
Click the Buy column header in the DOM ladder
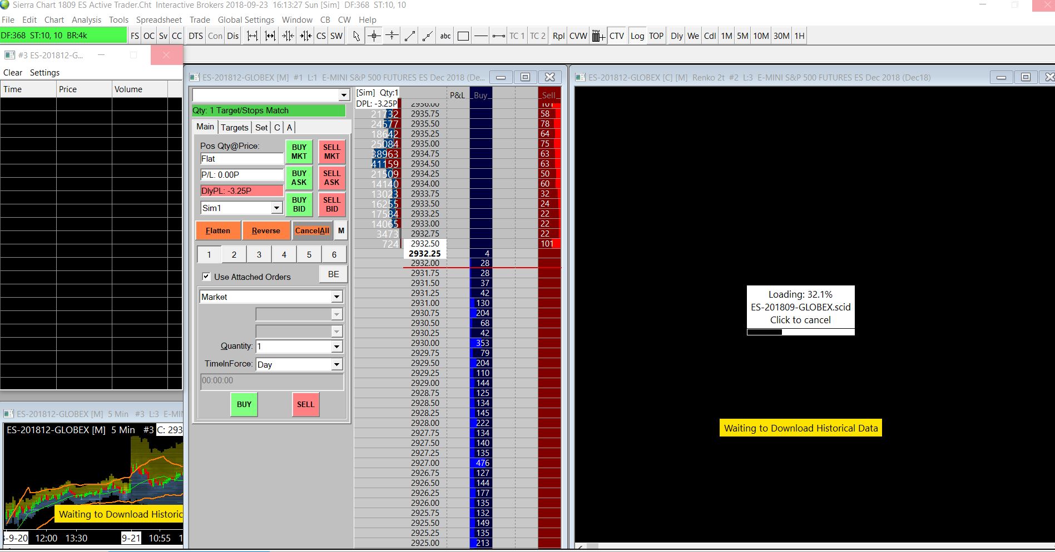[481, 95]
